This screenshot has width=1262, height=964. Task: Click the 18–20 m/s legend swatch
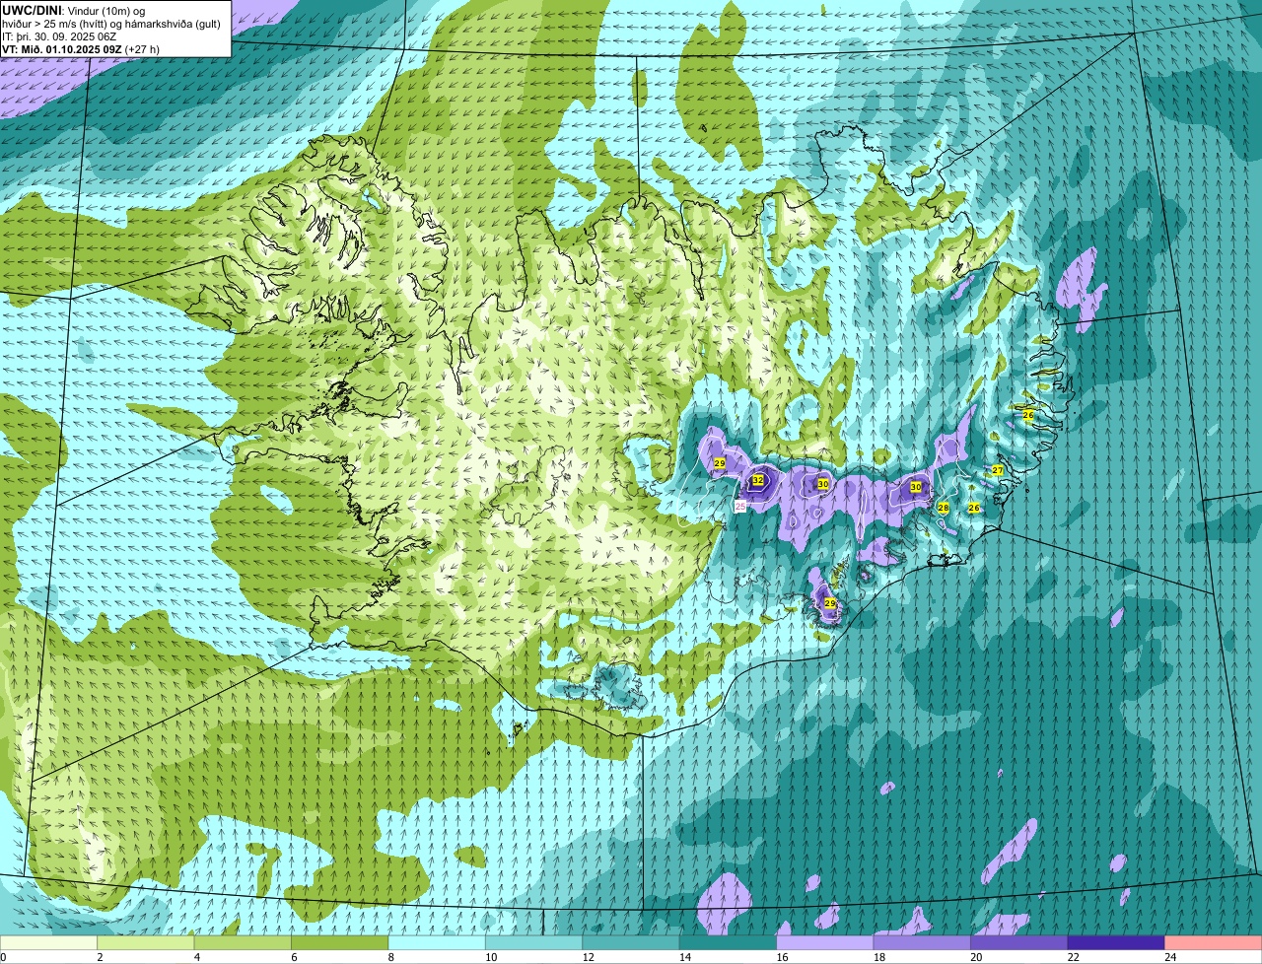tap(923, 942)
